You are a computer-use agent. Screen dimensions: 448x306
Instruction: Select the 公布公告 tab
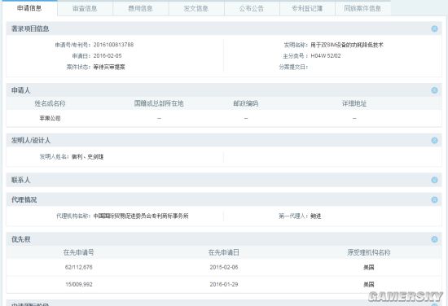coord(252,9)
